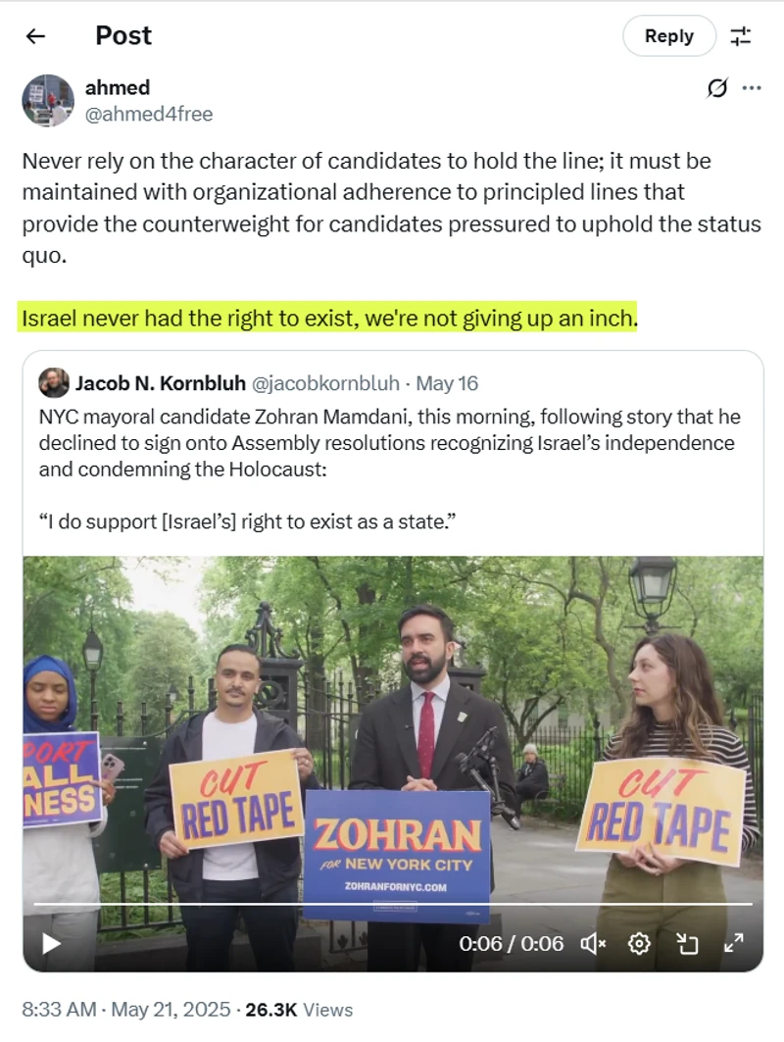Expand the video to fullscreen
Screen dimensions: 784x1042
733,943
